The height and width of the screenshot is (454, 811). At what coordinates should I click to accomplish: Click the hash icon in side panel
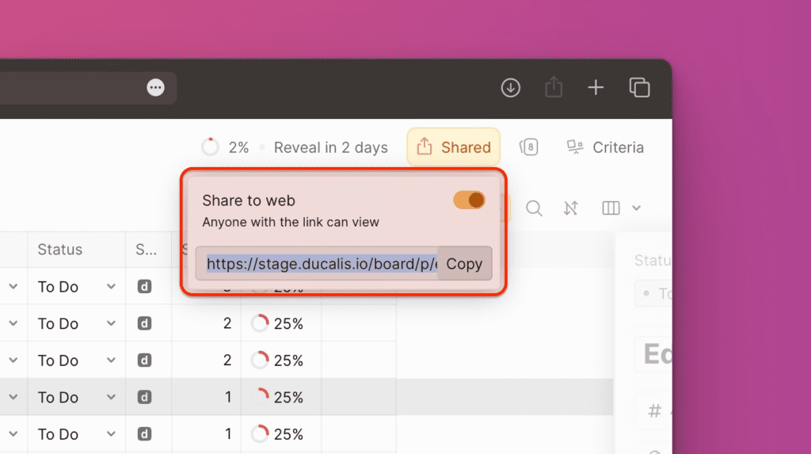(654, 411)
